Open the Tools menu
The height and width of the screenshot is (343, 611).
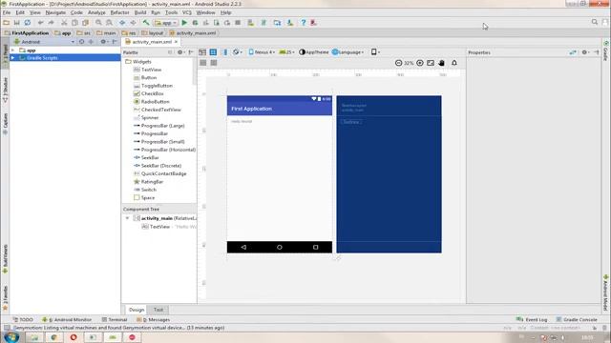tap(171, 12)
